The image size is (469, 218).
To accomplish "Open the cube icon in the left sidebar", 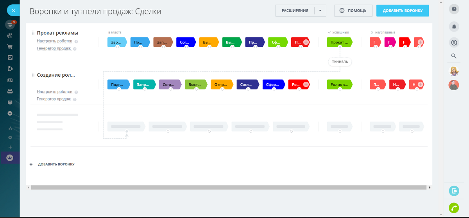I will 10,102.
